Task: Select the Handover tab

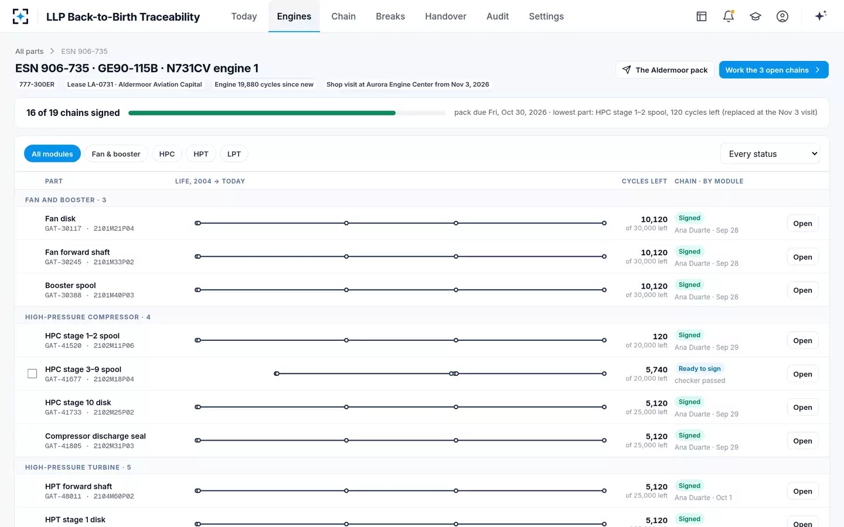Action: coord(445,16)
